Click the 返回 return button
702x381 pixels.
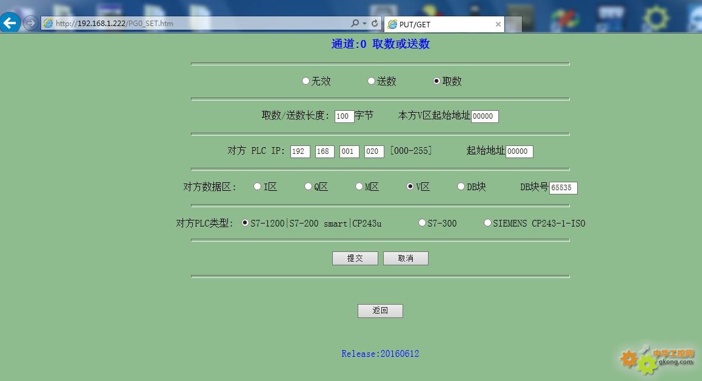coord(380,311)
